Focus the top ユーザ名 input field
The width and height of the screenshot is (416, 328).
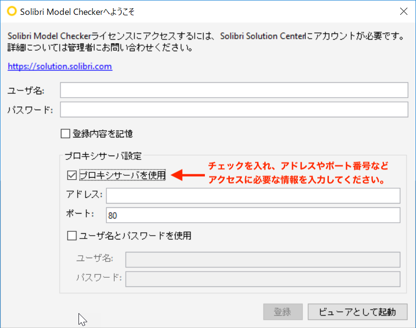[234, 90]
